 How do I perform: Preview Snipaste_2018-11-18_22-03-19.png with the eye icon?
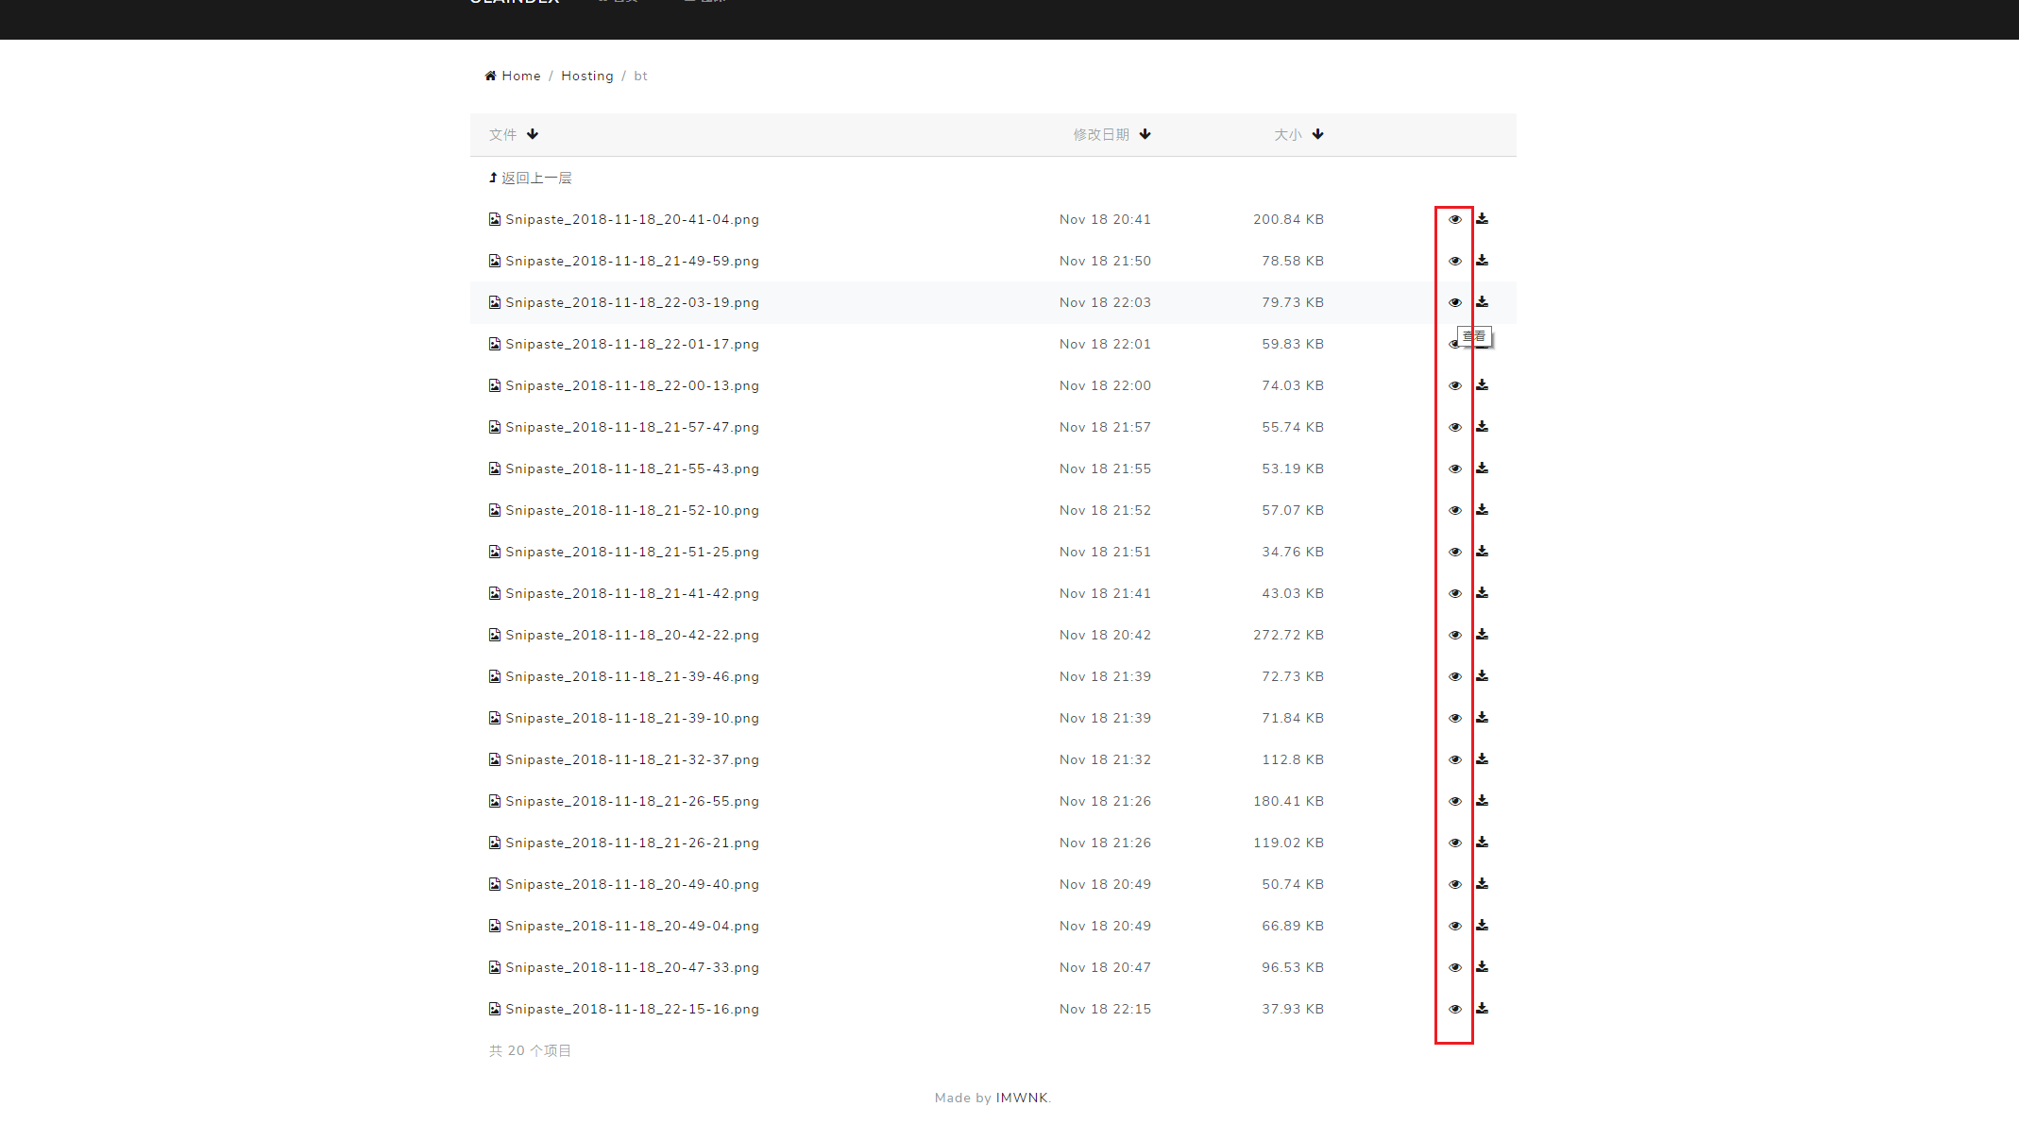tap(1454, 302)
